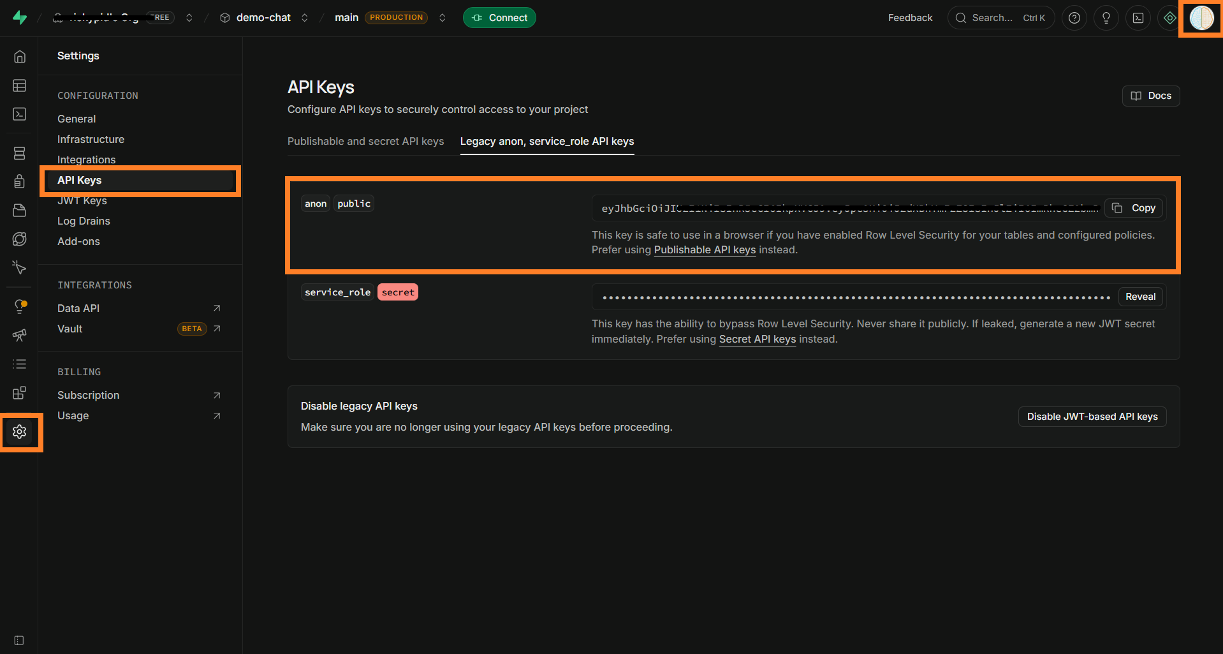Toggle the sidebar collapse icon at bottom
The width and height of the screenshot is (1223, 654).
[x=19, y=641]
